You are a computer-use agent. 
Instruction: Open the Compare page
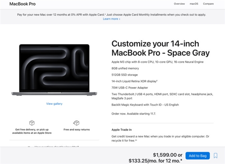pyautogui.click(x=208, y=4)
